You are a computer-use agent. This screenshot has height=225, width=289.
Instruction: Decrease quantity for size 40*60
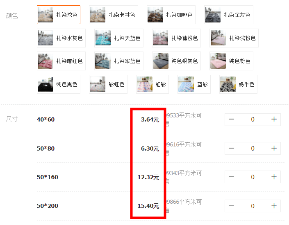point(231,119)
